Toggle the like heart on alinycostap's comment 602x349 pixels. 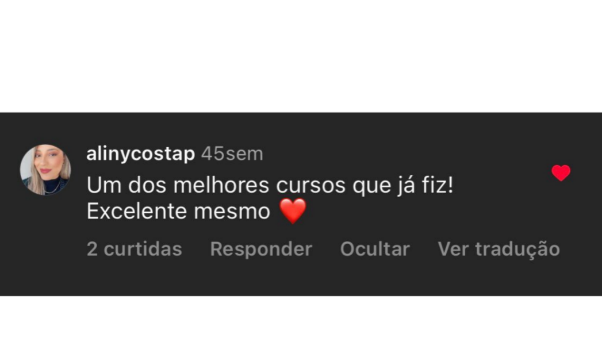tap(561, 172)
